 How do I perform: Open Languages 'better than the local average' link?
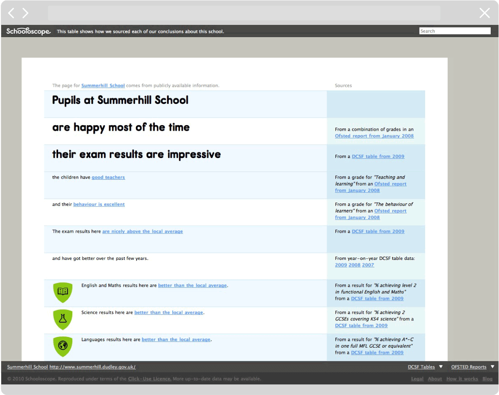(x=176, y=339)
